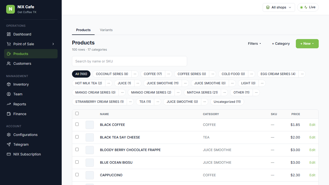This screenshot has height=185, width=329.
Task: Filter by JUICE SMOOTHIE (11)
Action: (163, 83)
